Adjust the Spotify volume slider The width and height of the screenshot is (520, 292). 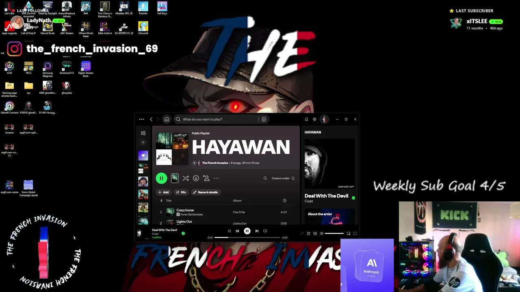(334, 233)
